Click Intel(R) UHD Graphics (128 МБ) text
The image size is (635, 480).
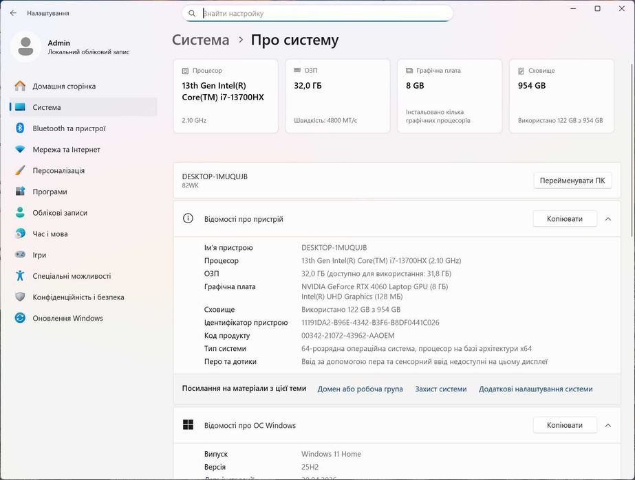click(x=352, y=297)
